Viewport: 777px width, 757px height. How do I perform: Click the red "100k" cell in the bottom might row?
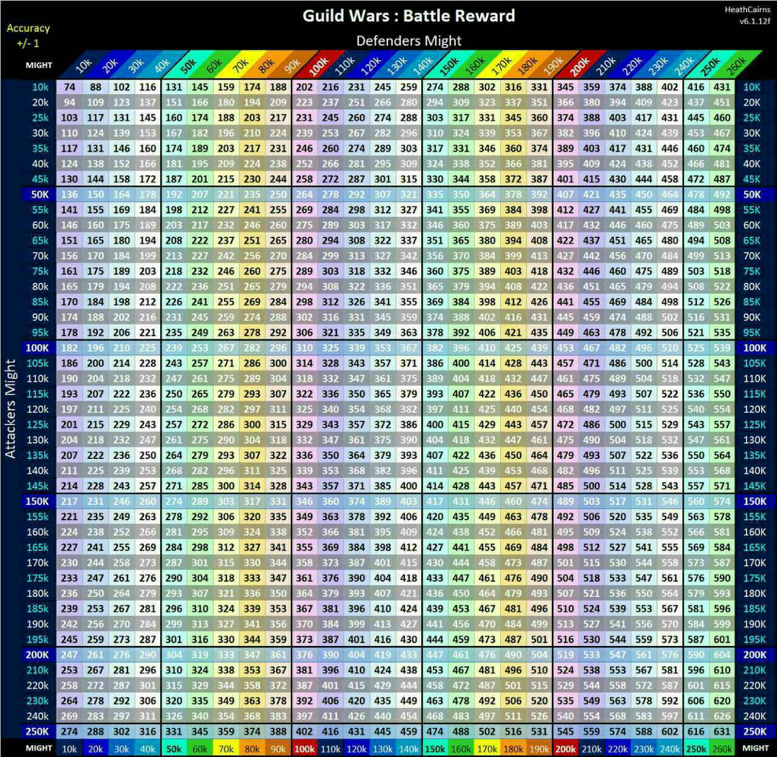tap(304, 749)
